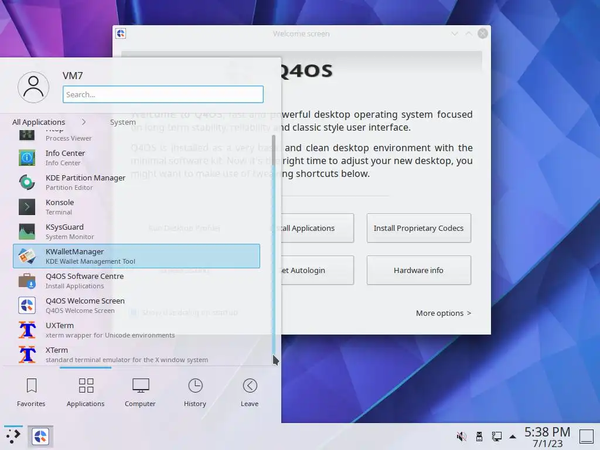Image resolution: width=600 pixels, height=450 pixels.
Task: Expand hidden tray icons arrow
Action: tap(513, 437)
